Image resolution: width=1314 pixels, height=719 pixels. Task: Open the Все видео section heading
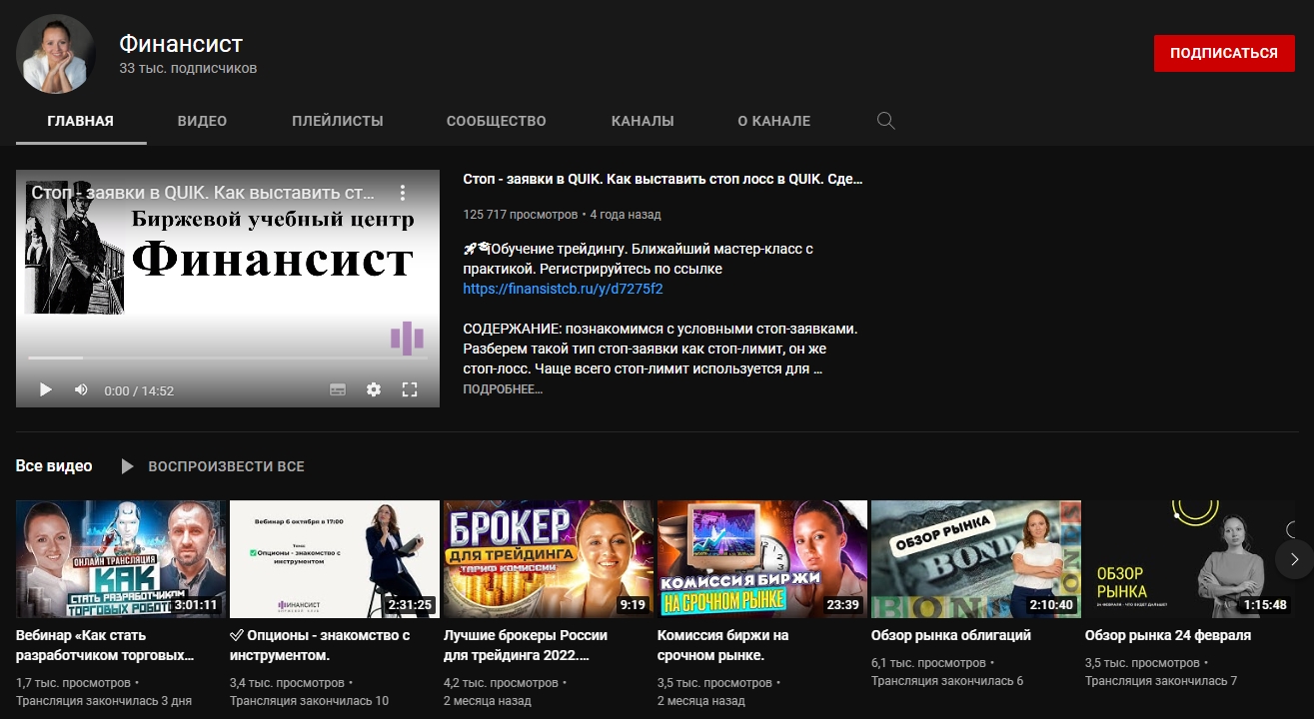point(54,466)
